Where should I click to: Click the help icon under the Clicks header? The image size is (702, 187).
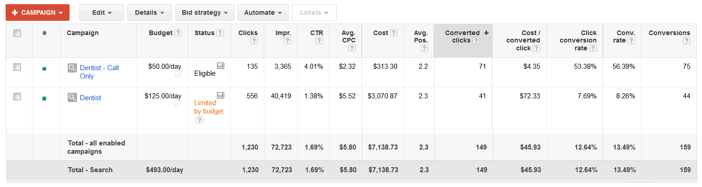tap(254, 41)
